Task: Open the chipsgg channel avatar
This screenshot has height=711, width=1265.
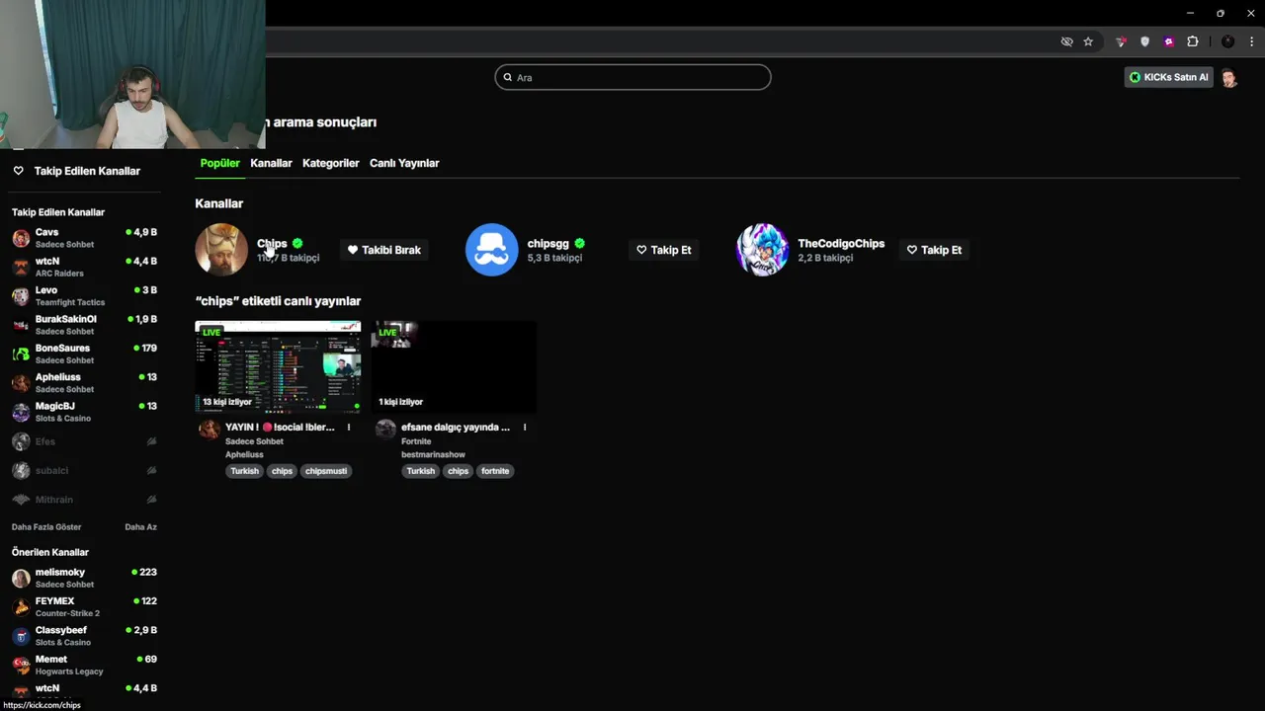Action: tap(492, 250)
